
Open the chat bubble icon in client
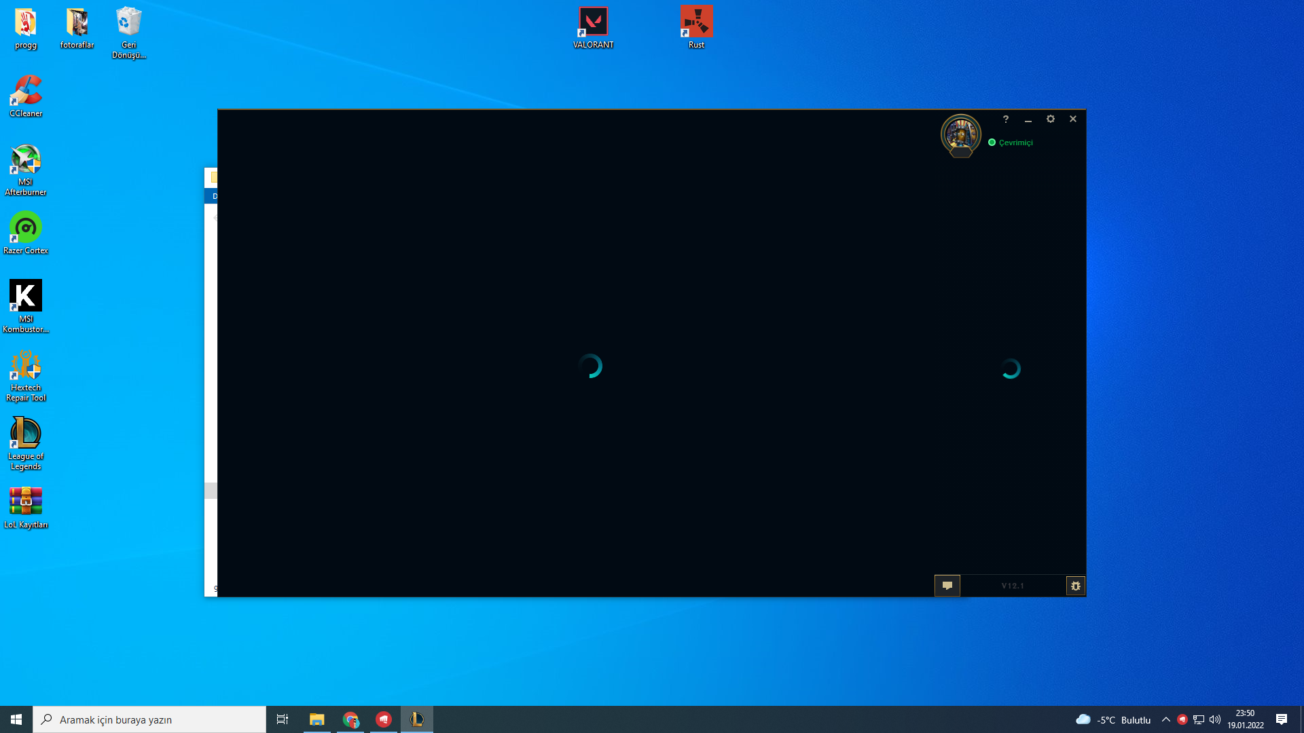tap(947, 586)
